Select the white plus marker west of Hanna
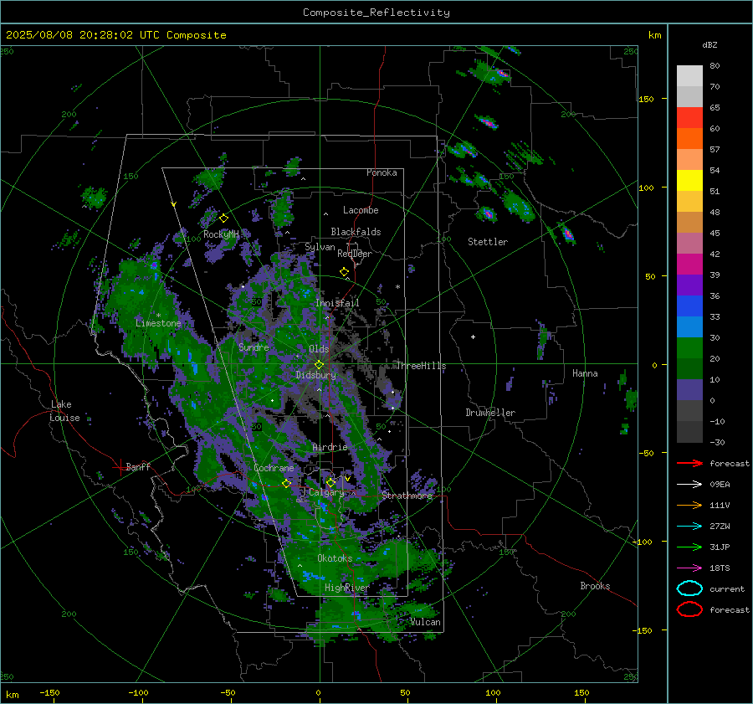This screenshot has width=753, height=704. (473, 337)
